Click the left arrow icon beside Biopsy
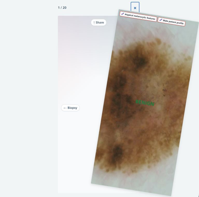Image resolution: width=199 pixels, height=197 pixels. (x=65, y=108)
